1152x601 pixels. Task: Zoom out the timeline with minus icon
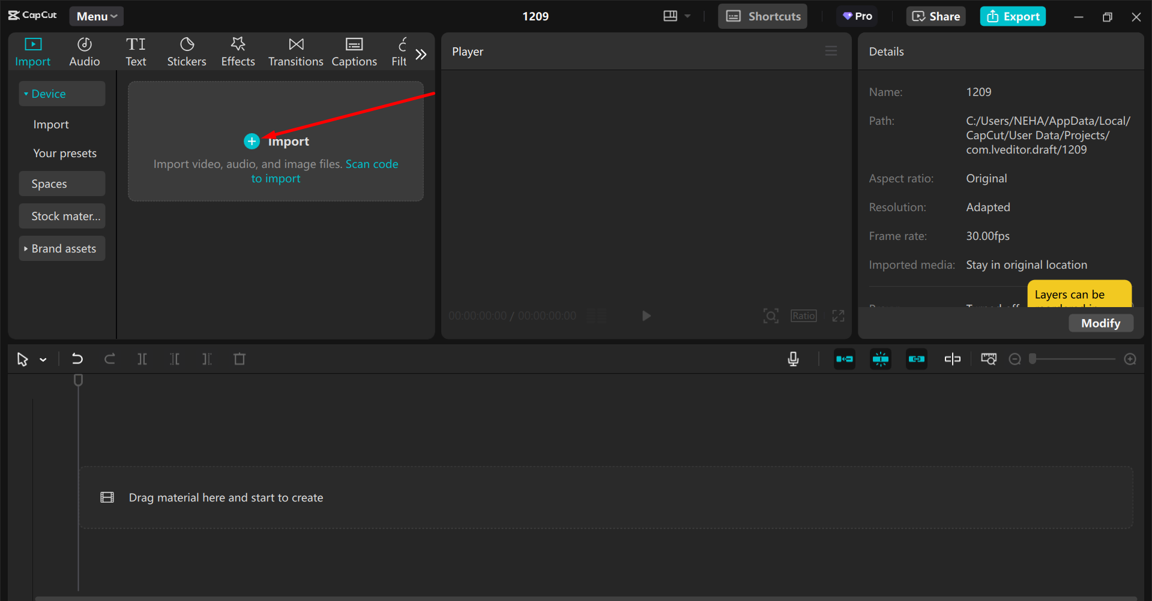[x=1015, y=359]
